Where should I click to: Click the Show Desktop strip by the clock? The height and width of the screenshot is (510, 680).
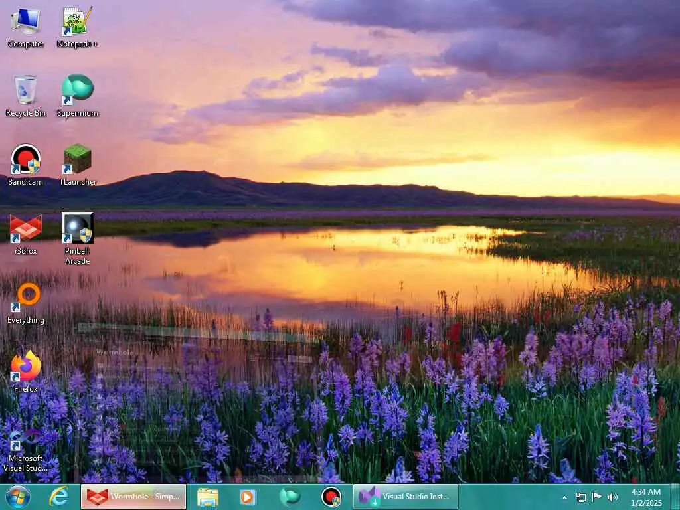coord(675,497)
